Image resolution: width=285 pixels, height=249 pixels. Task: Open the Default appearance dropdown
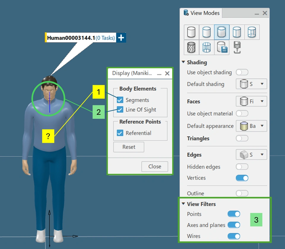pos(251,126)
